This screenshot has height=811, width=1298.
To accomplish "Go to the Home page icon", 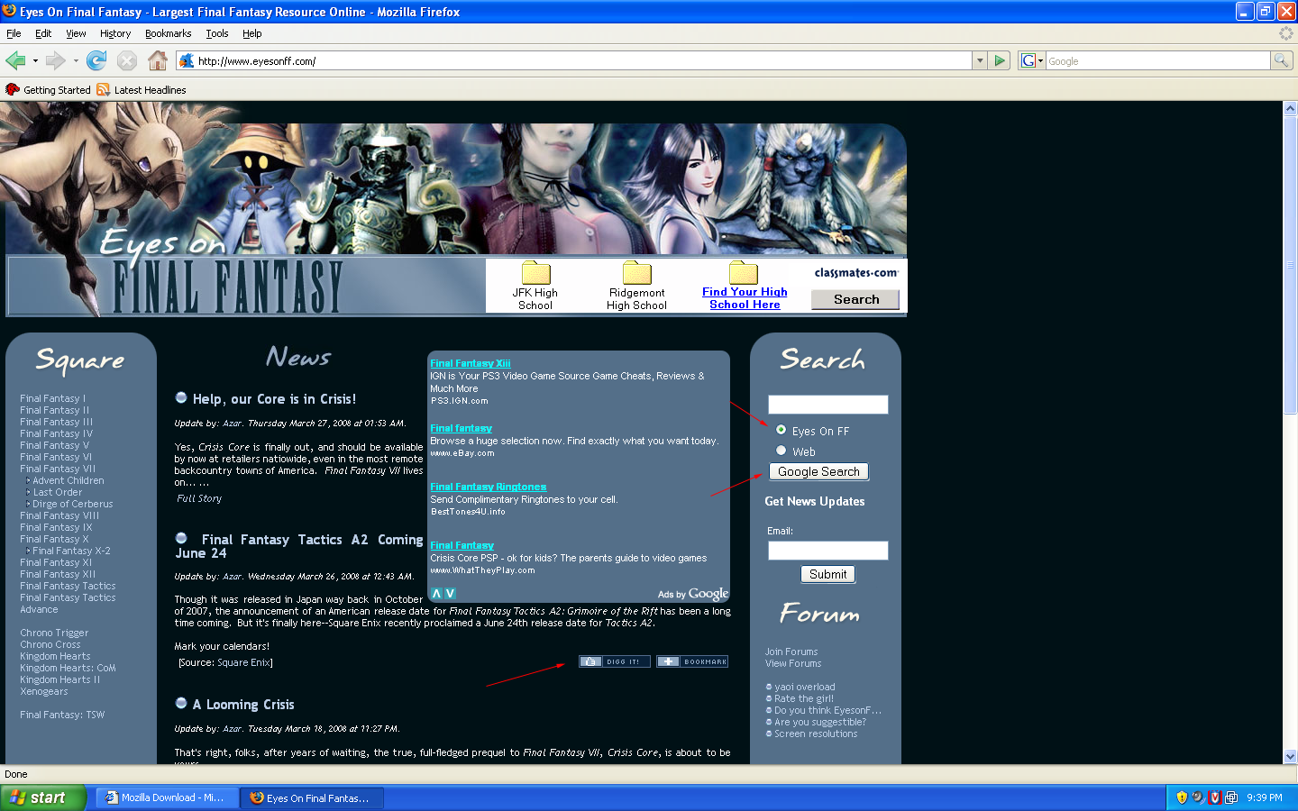I will click(x=158, y=60).
